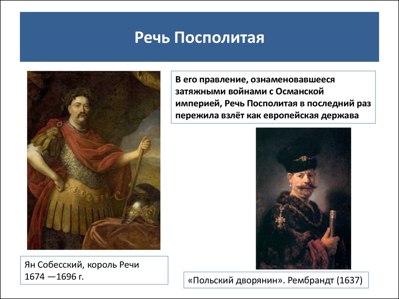
Task: Select the slide title "Речь Посполитая"
Action: [x=199, y=38]
